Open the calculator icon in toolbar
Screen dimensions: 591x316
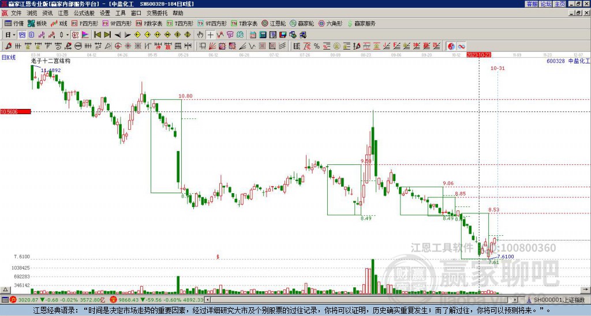point(263,35)
